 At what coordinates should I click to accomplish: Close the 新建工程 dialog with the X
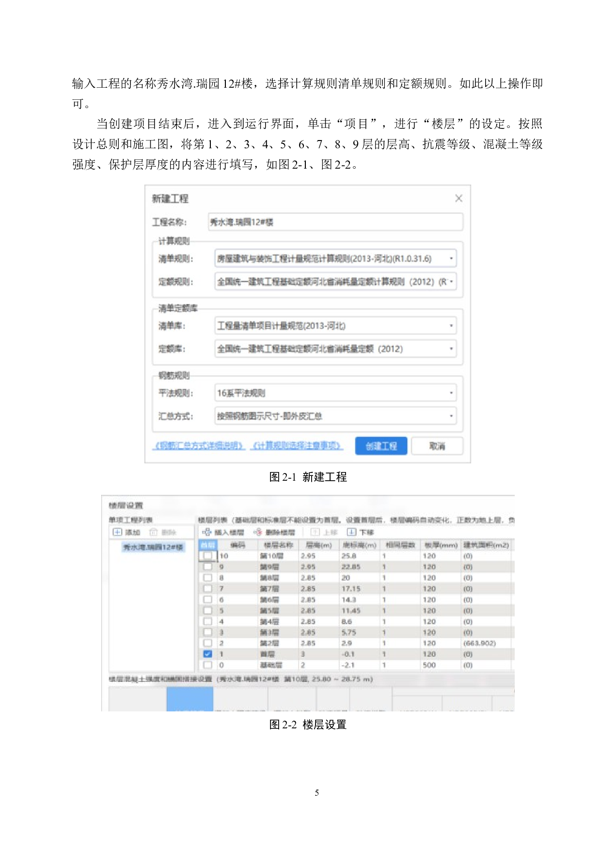tap(459, 198)
